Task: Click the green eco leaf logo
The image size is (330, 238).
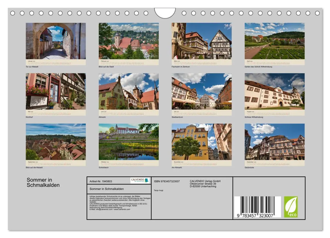Action: pos(291,207)
